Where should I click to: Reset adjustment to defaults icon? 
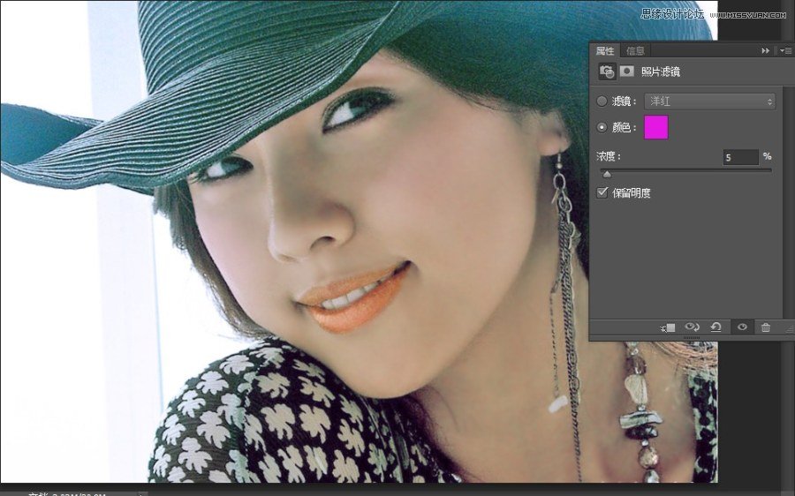tap(715, 327)
